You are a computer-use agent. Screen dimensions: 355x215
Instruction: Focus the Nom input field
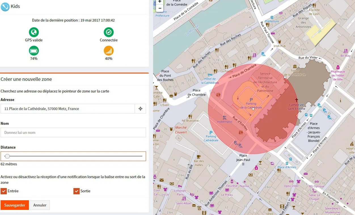73,132
